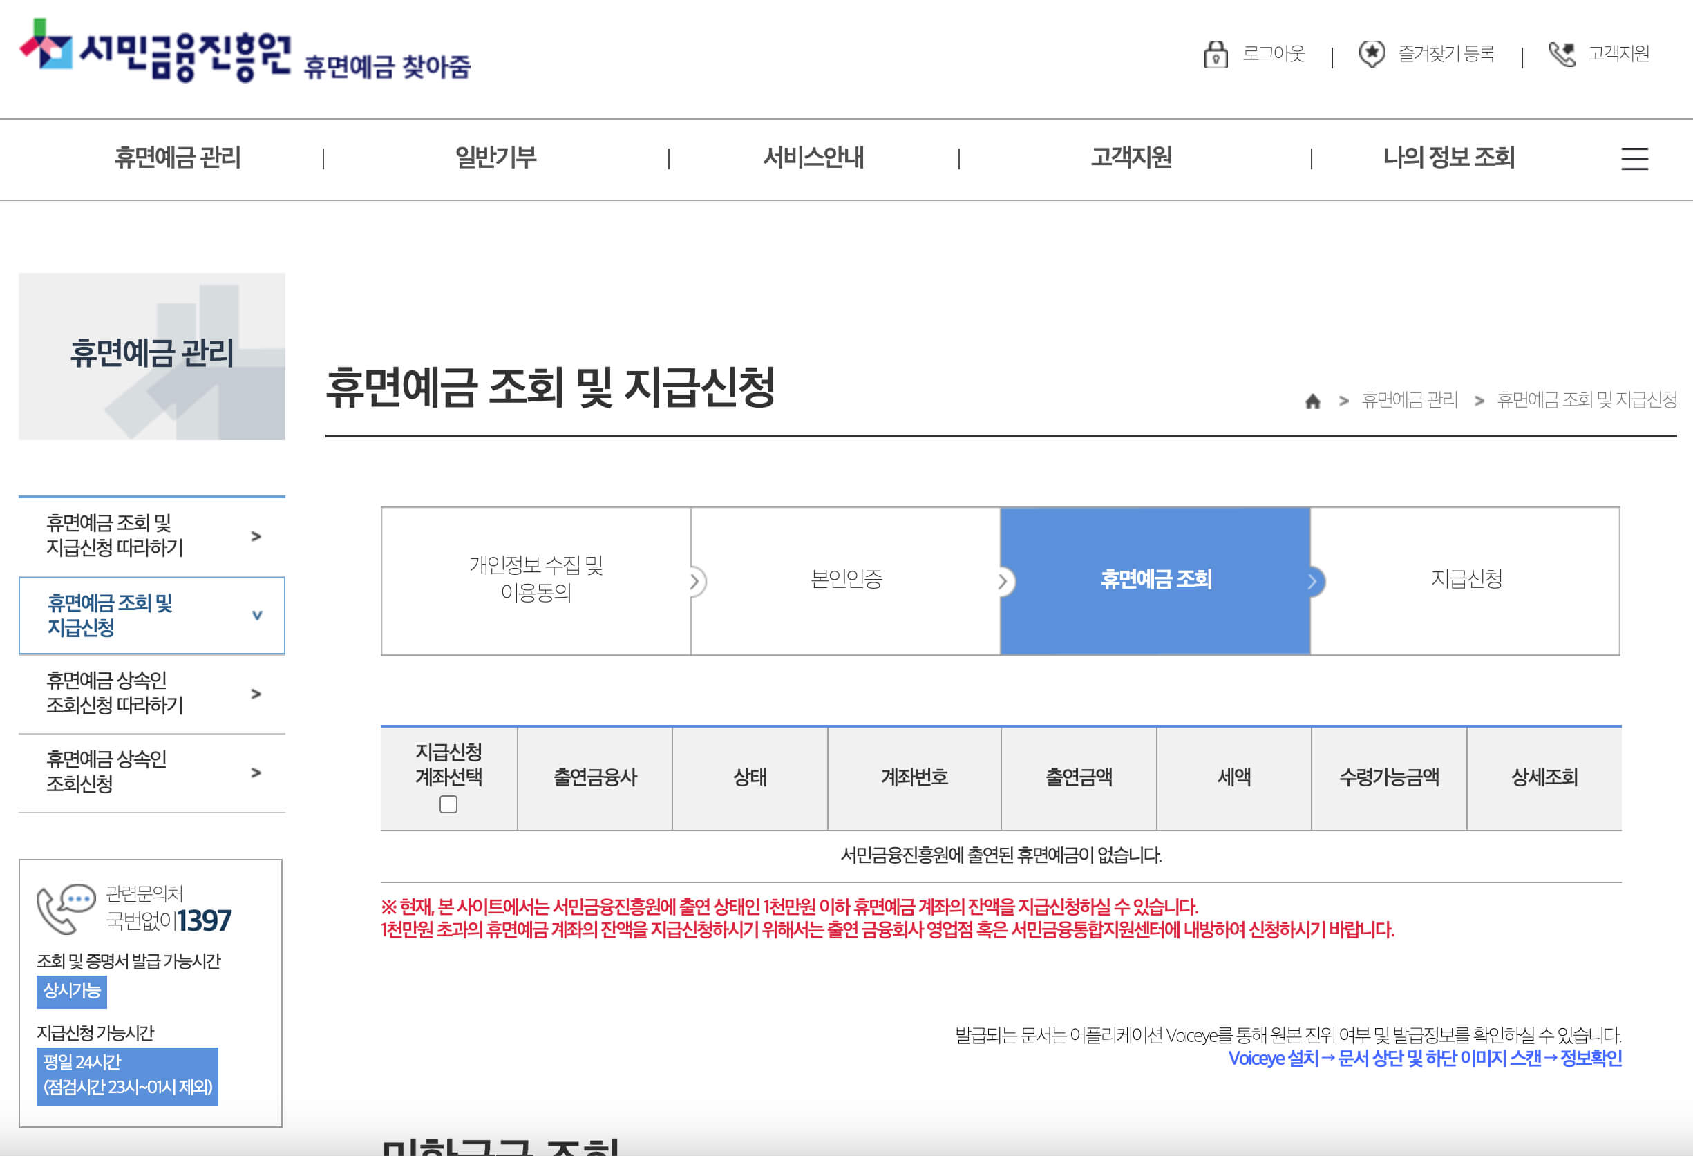Image resolution: width=1693 pixels, height=1156 pixels.
Task: Click the 지급신청 step in the progress bar
Action: 1467,580
